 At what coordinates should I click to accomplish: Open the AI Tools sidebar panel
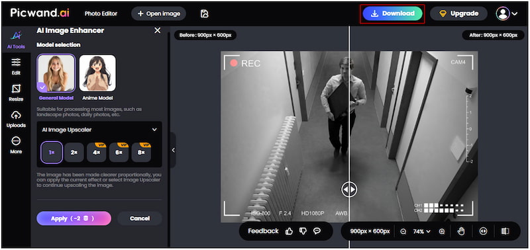[16, 40]
